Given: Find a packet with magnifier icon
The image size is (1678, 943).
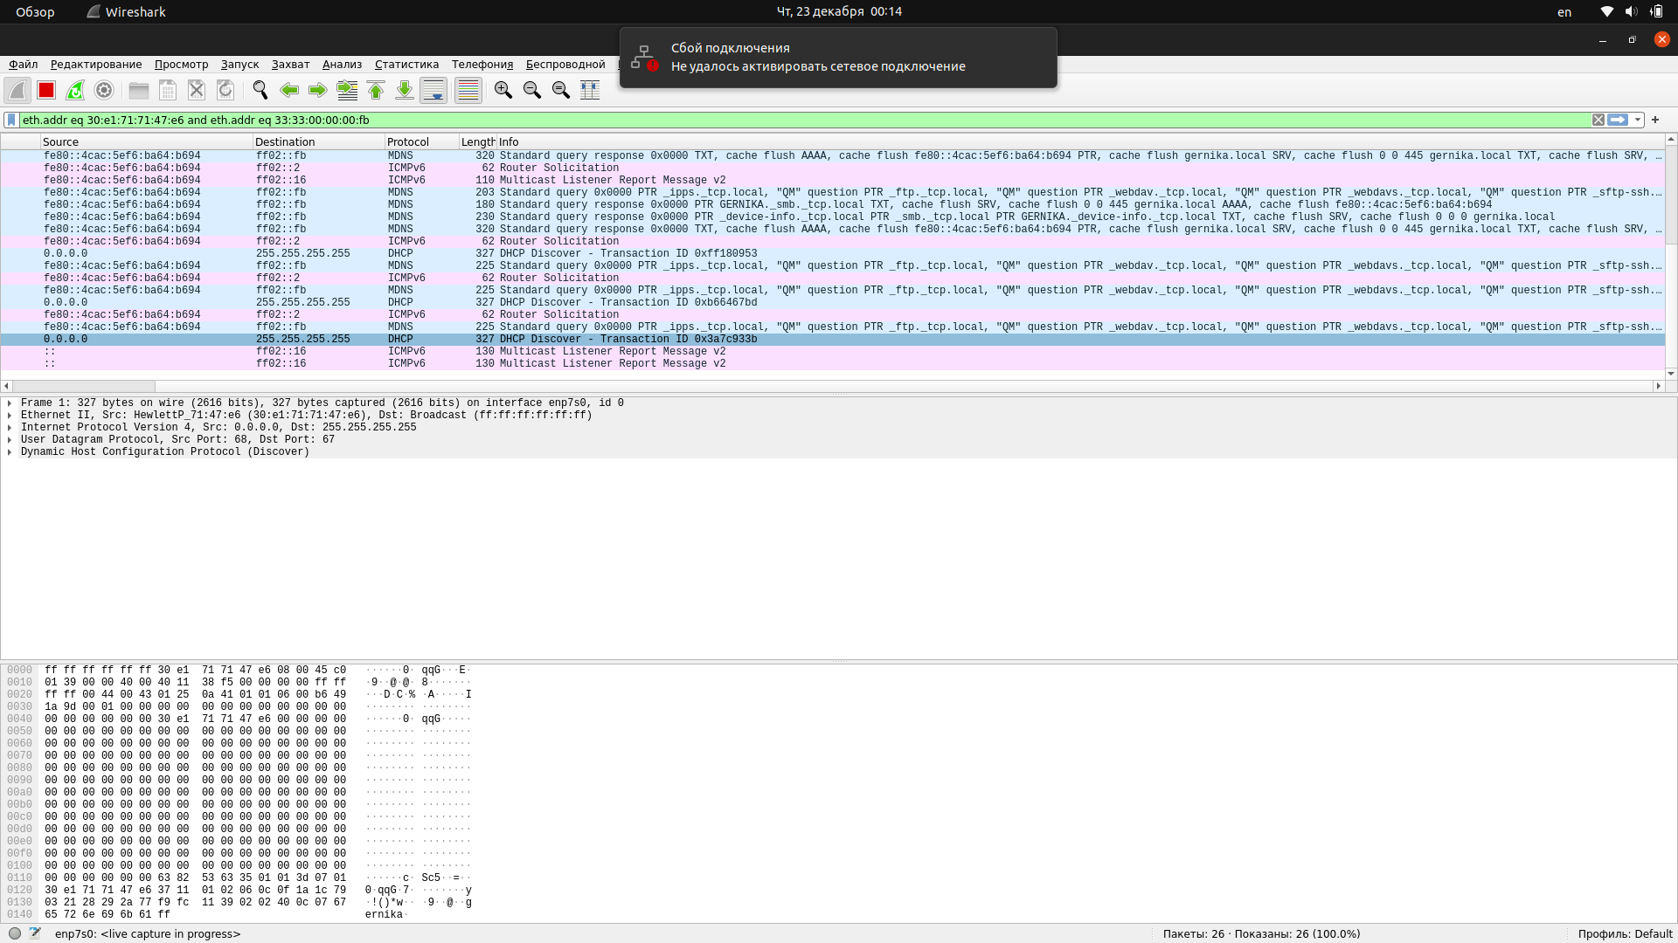Looking at the screenshot, I should [260, 90].
